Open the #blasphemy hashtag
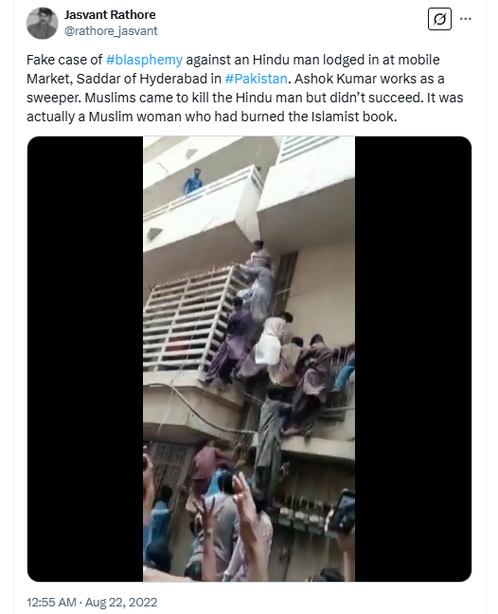 tap(144, 60)
